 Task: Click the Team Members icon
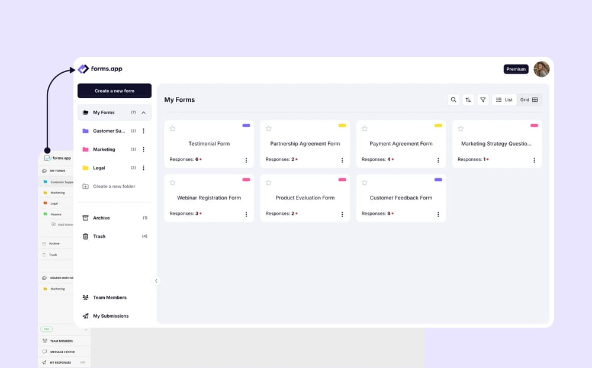[x=85, y=297]
